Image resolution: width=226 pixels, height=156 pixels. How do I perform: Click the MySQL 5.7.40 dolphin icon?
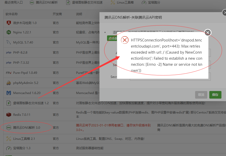point(9,42)
